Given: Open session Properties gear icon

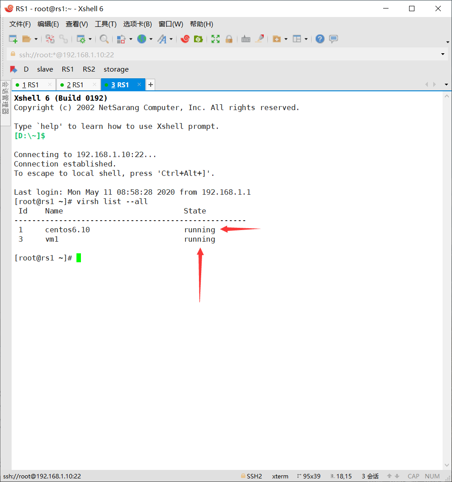Looking at the screenshot, I should (81, 39).
